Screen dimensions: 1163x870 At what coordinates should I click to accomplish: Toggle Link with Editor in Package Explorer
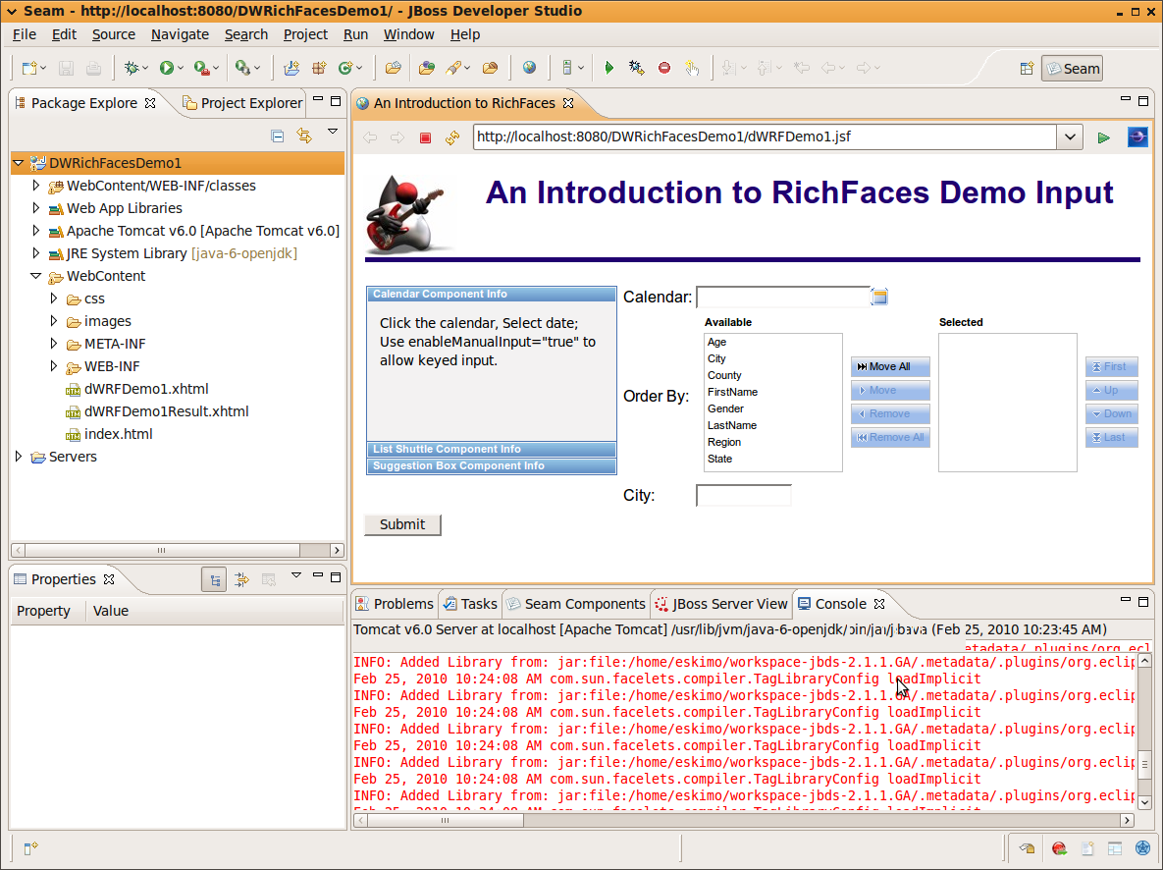(x=304, y=136)
